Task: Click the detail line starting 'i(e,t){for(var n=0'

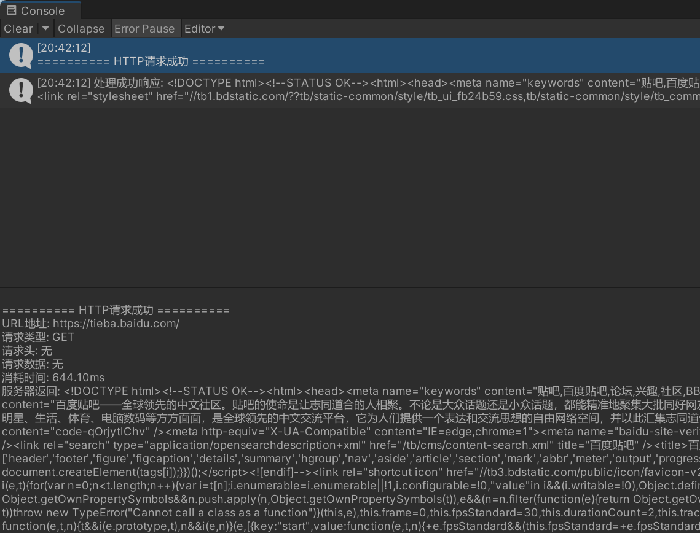Action: (350, 486)
